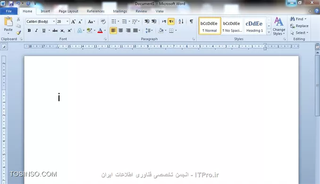
Task: Expand underline style dropdown arrow
Action: pos(49,31)
